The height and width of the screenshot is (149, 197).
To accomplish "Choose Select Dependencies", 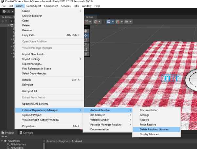I will pyautogui.click(x=49, y=73).
